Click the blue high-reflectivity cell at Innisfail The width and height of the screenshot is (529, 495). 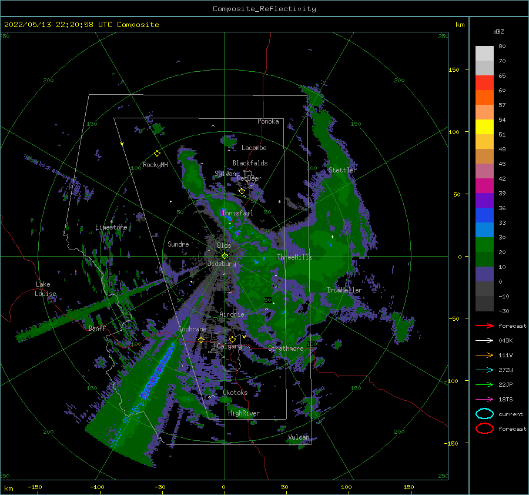(x=224, y=213)
